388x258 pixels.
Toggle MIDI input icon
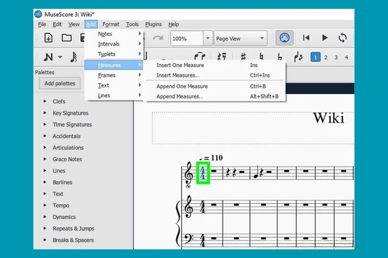[285, 38]
